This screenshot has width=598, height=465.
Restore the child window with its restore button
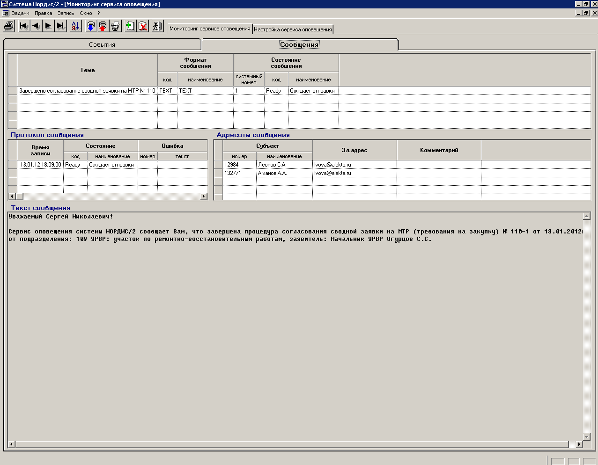coord(586,13)
